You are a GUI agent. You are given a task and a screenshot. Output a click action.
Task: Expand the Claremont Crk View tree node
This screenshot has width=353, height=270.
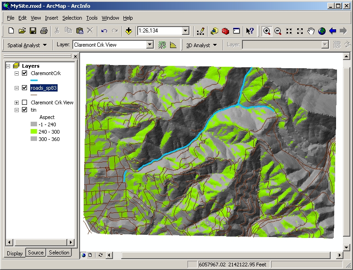pyautogui.click(x=17, y=103)
